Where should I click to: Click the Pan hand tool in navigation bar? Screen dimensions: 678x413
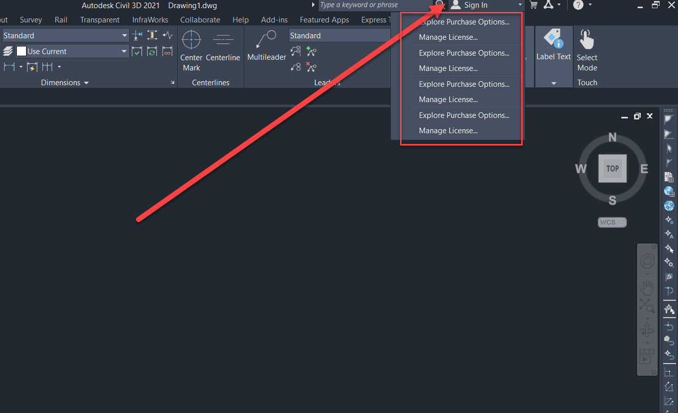click(647, 289)
